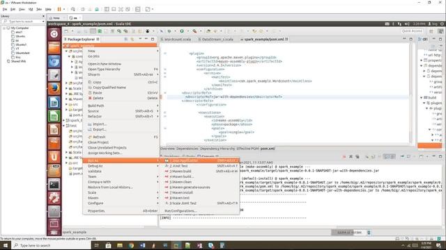Maximize the editor area
Screen dimensions: 446x250
(411, 39)
